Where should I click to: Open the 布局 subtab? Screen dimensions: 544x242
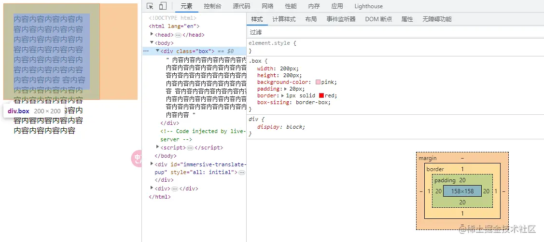click(x=311, y=19)
